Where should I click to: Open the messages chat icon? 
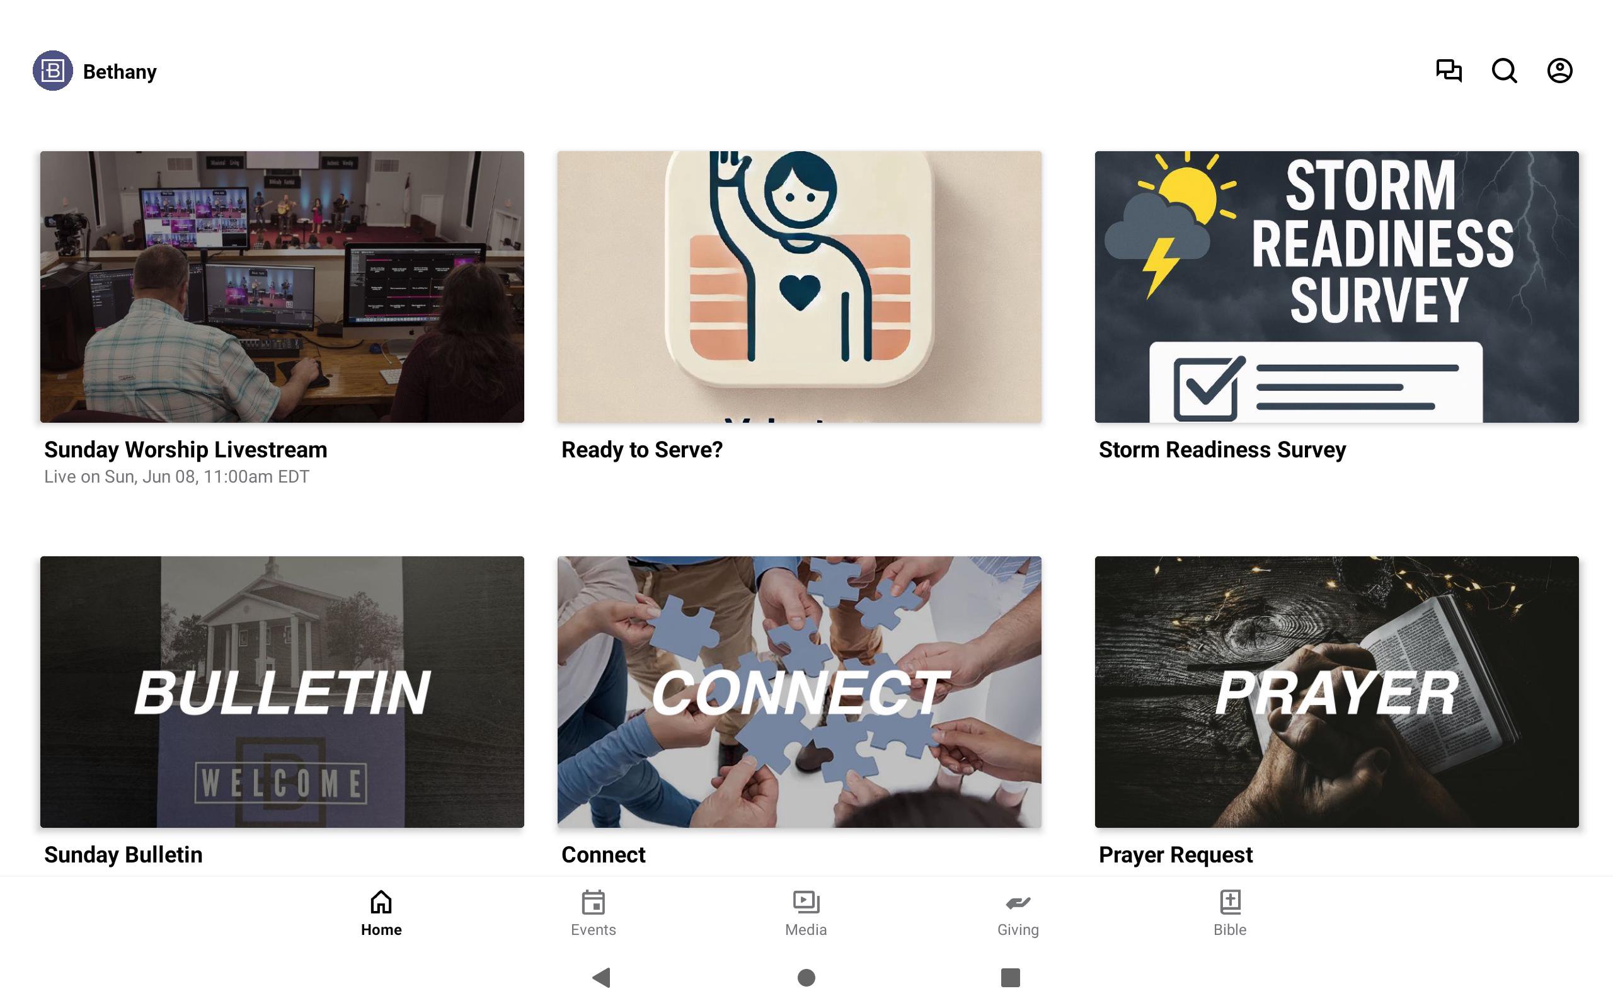(x=1449, y=71)
